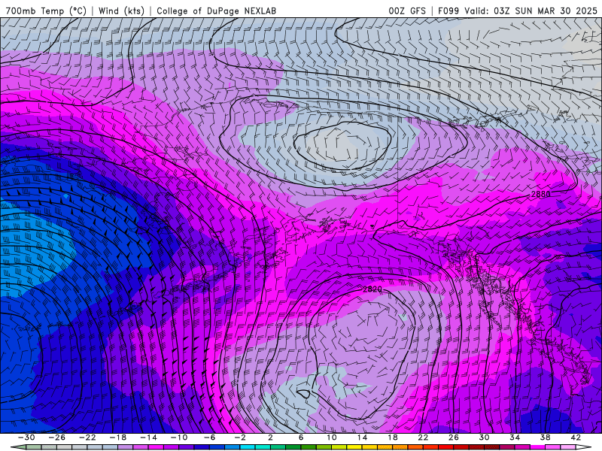Click the '38' colorbar scale label
Viewport: 602px width, 451px height.
pos(545,437)
